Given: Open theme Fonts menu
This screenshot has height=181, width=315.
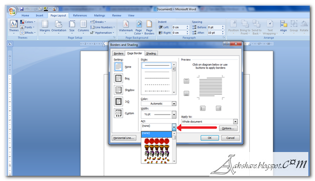Looking at the screenshot, I should (x=27, y=27).
